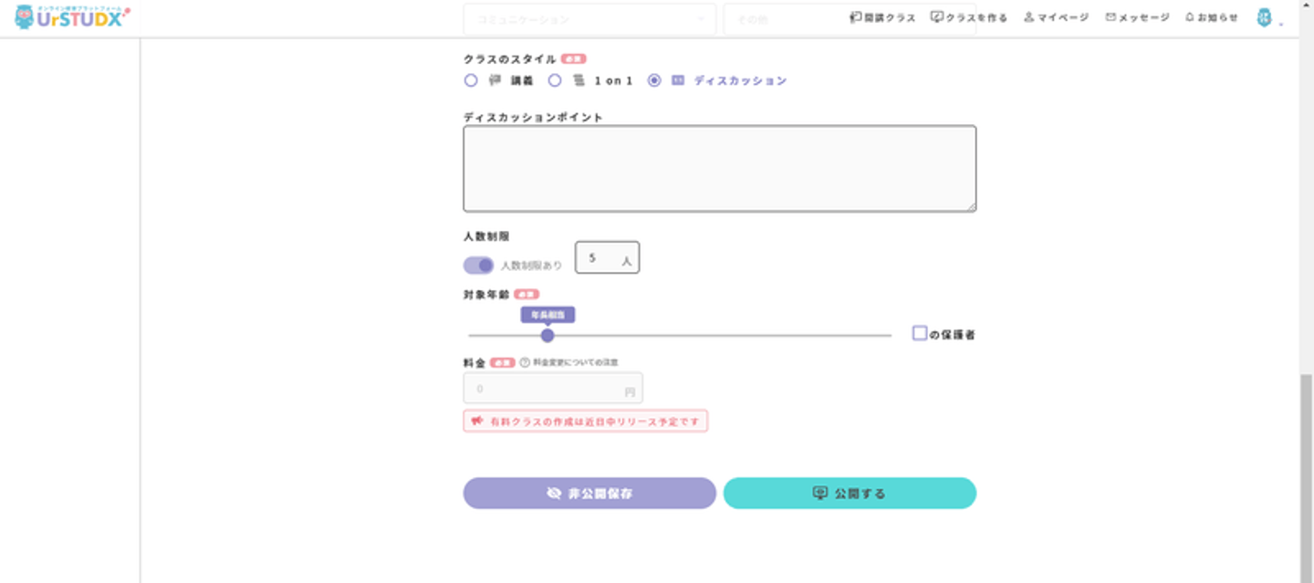Select the ディスカッション radio button
1314x583 pixels.
tap(654, 80)
